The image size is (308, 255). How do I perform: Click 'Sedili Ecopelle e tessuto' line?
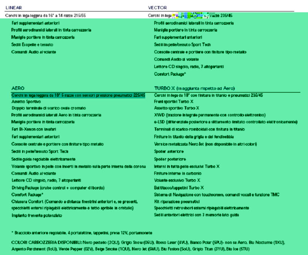[x=32, y=45]
